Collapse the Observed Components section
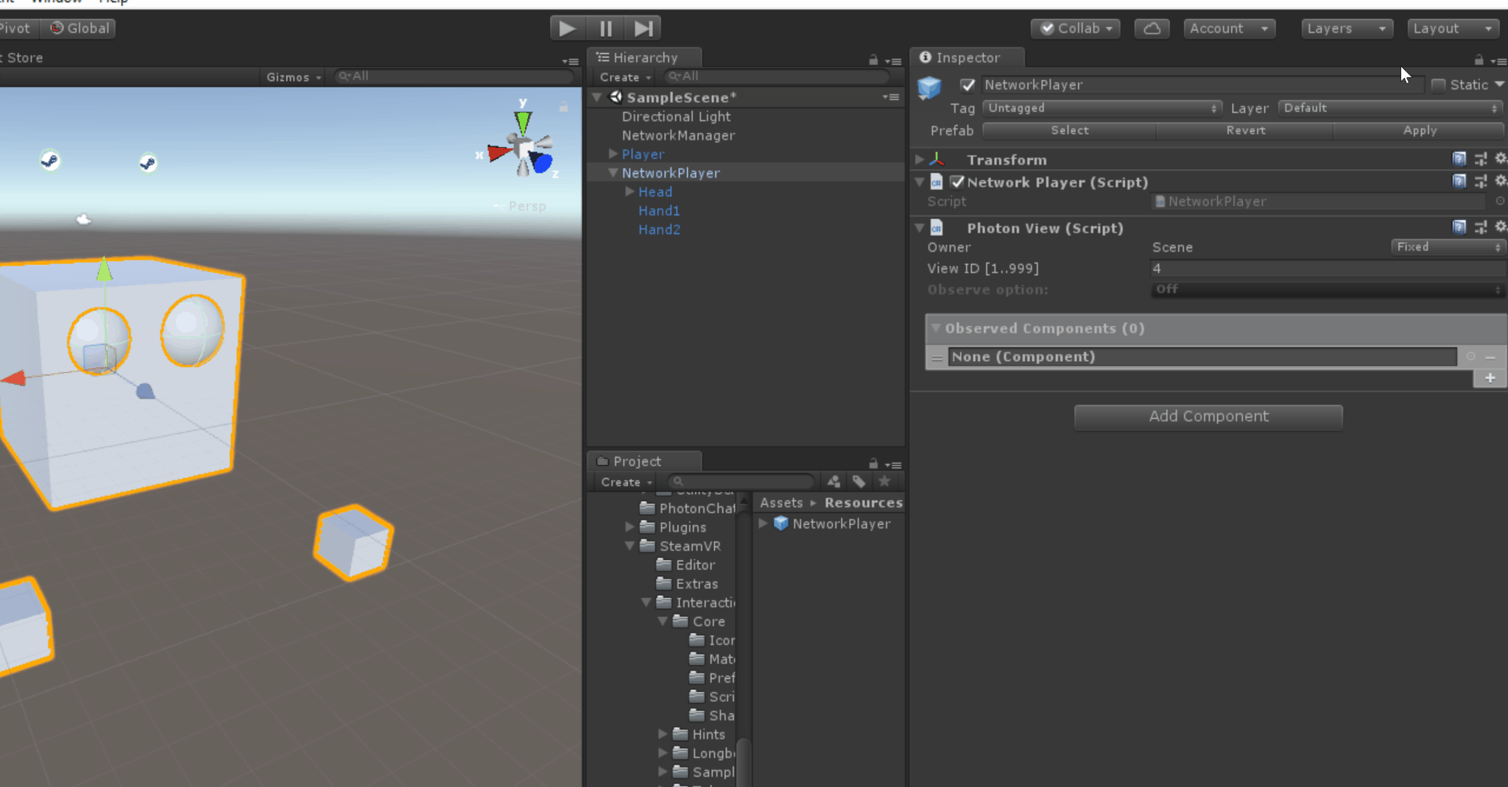The image size is (1508, 787). (936, 328)
